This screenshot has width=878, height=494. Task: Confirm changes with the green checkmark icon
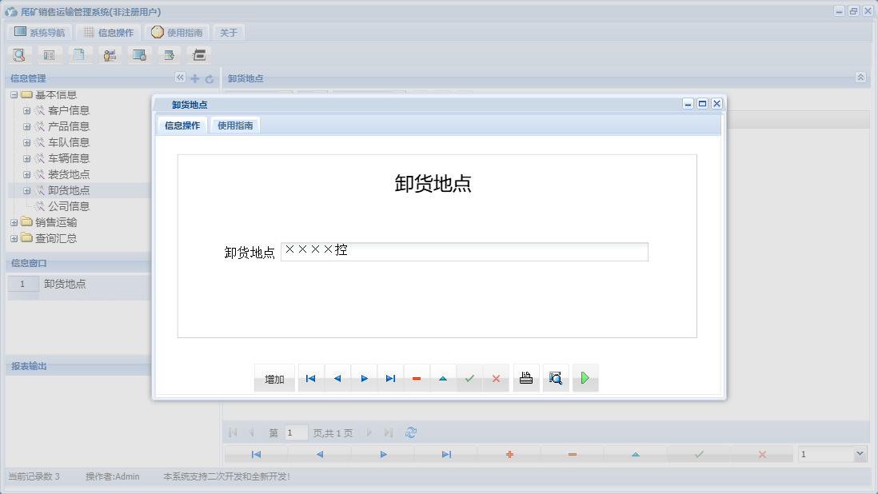[469, 377]
